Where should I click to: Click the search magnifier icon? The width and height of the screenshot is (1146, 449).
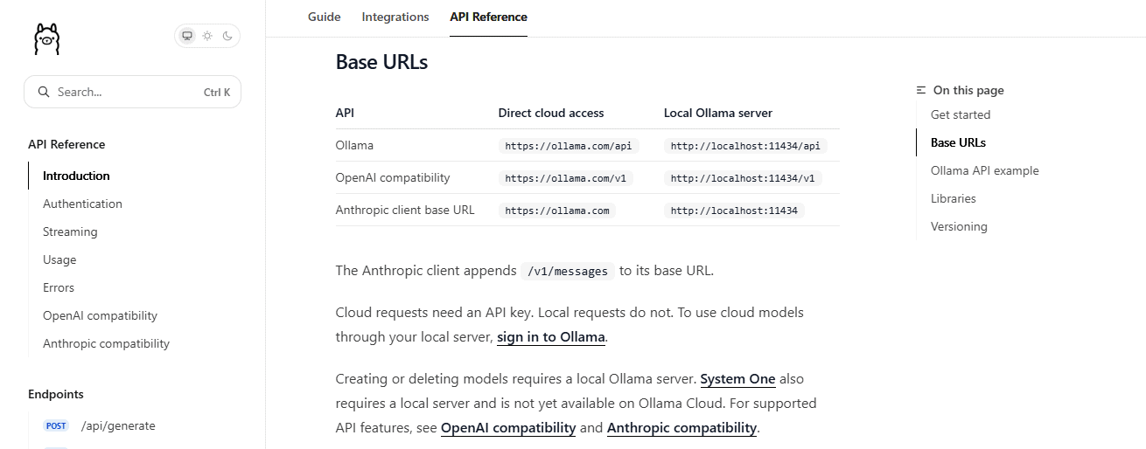(44, 92)
